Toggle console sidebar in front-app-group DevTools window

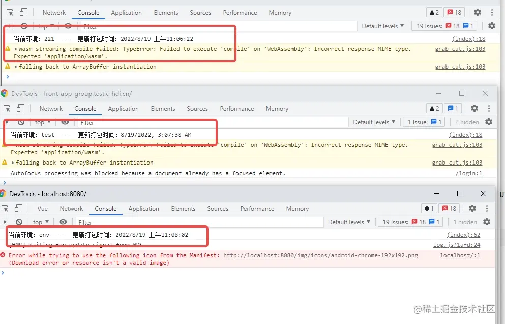(x=7, y=122)
